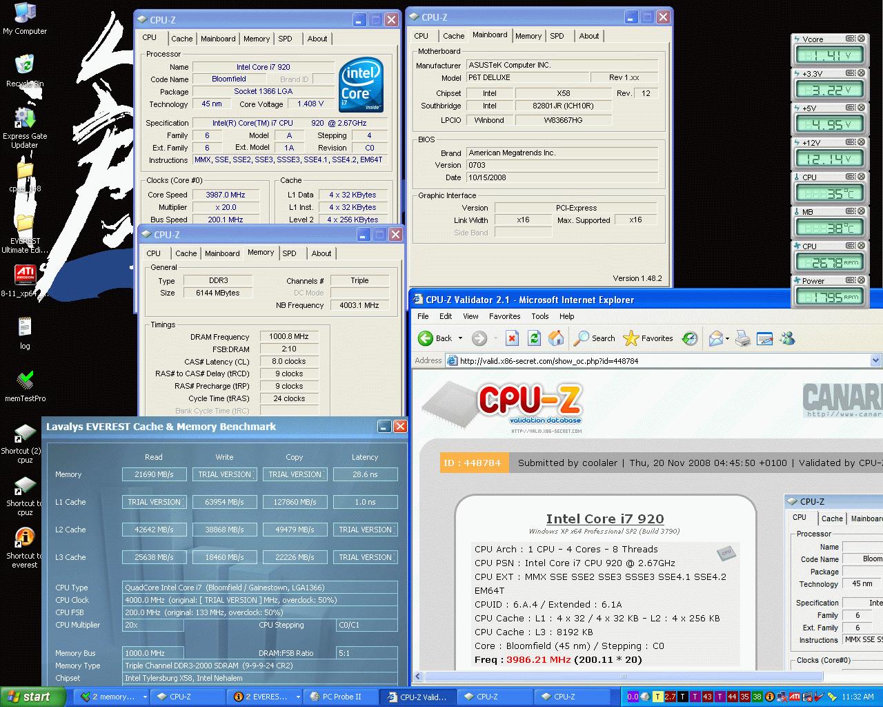Expand the IE address bar dropdown list

tap(876, 360)
